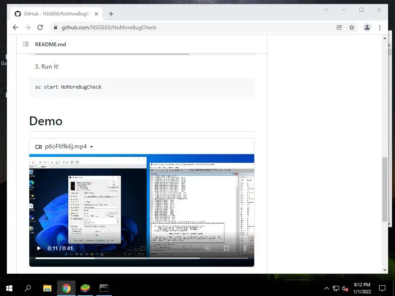Click the browser back arrow
Viewport: 395px width, 296px height.
[15, 27]
